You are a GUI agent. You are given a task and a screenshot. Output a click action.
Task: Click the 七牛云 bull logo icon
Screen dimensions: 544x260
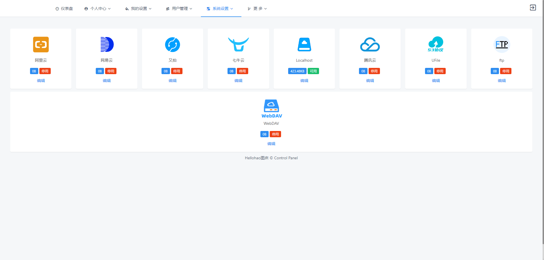point(238,44)
